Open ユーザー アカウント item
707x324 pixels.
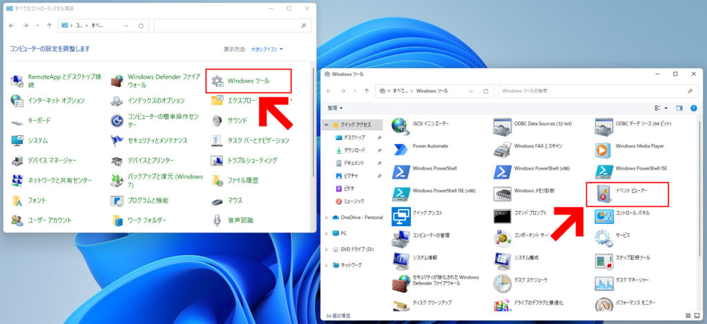(41, 221)
